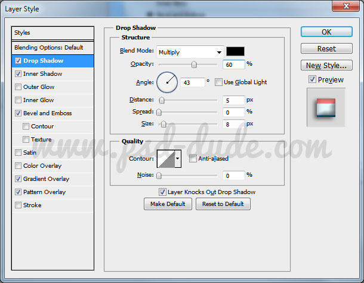Enable the Inner Glow checkbox

pos(18,100)
